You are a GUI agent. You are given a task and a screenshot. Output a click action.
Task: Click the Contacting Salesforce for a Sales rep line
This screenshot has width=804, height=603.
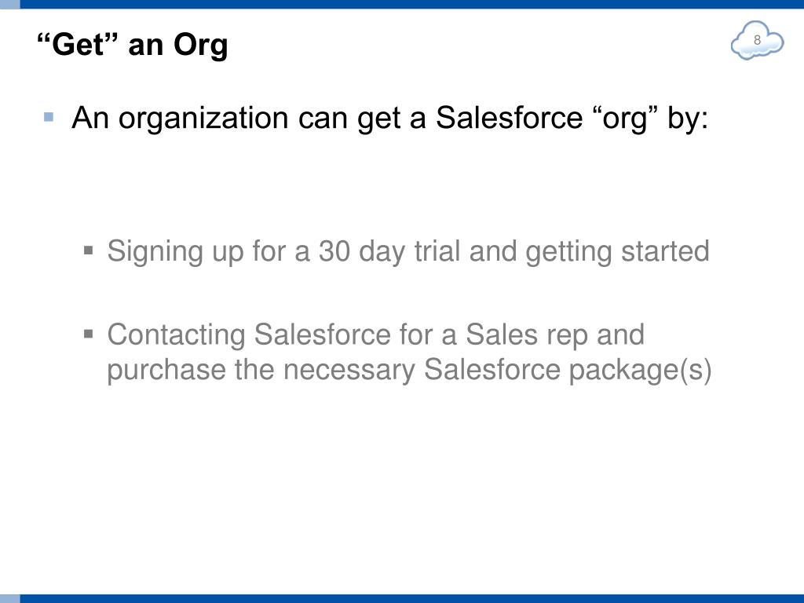375,334
